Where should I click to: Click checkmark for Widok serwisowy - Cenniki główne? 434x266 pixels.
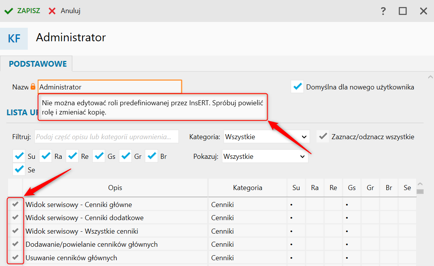coord(15,204)
